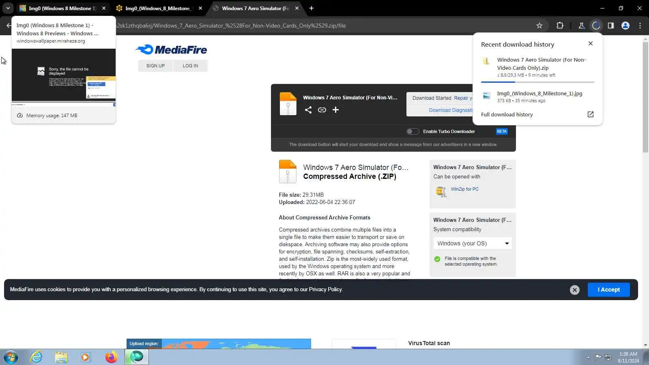Click the Compressed Archive (.ZIP) heading
The image size is (649, 365).
click(x=350, y=176)
